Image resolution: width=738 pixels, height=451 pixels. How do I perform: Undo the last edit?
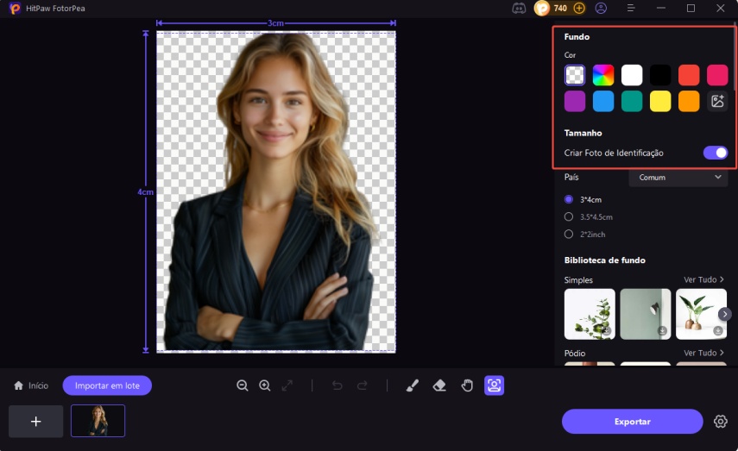337,385
